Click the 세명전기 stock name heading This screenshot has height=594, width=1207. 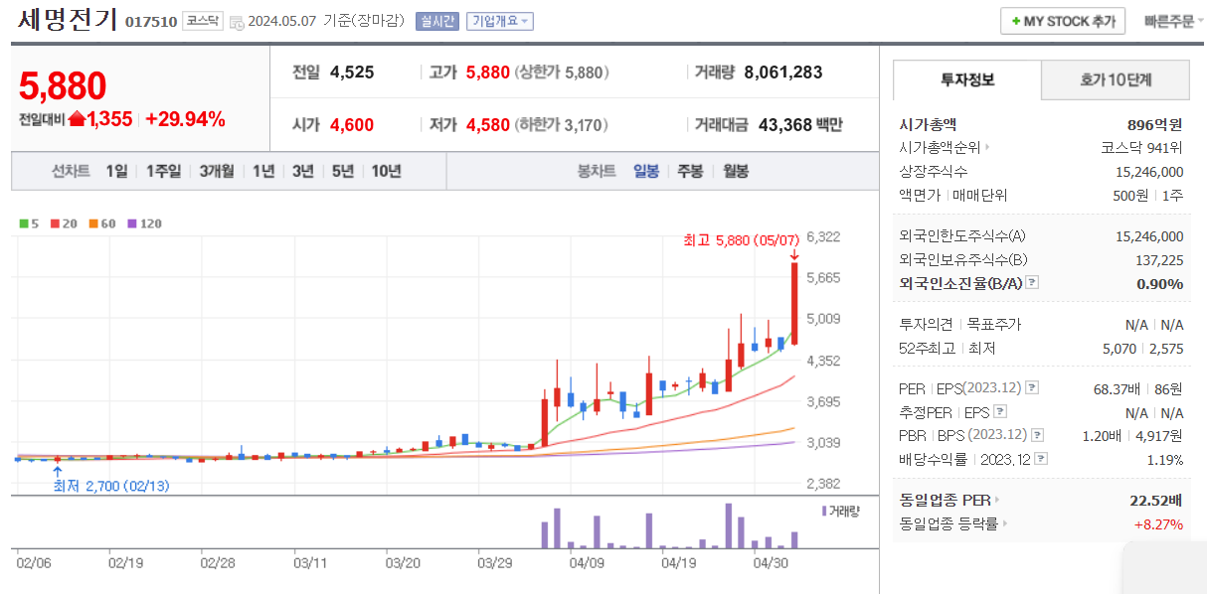[67, 19]
